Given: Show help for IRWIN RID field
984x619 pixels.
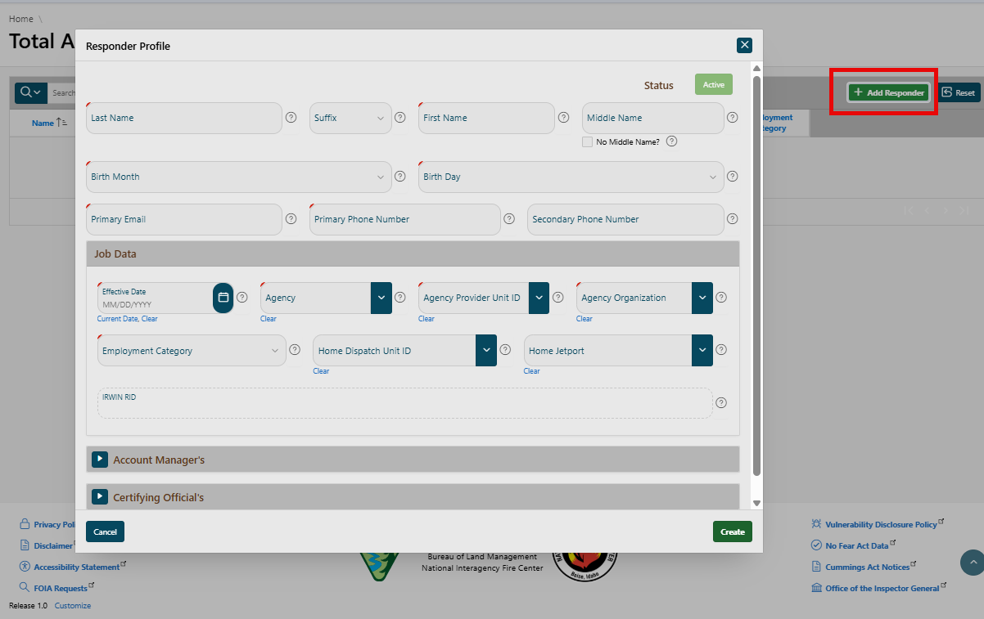Looking at the screenshot, I should click(721, 403).
